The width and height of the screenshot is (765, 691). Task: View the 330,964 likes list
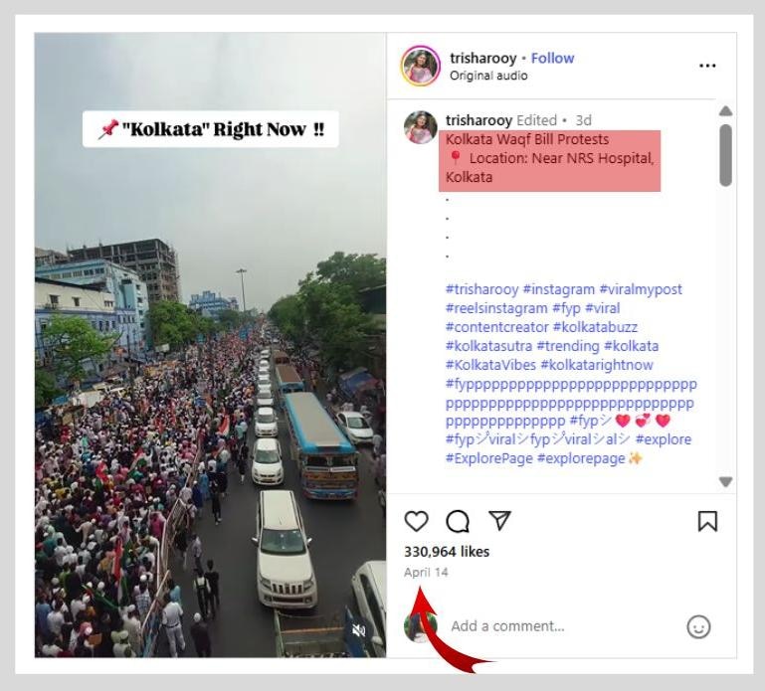point(447,552)
